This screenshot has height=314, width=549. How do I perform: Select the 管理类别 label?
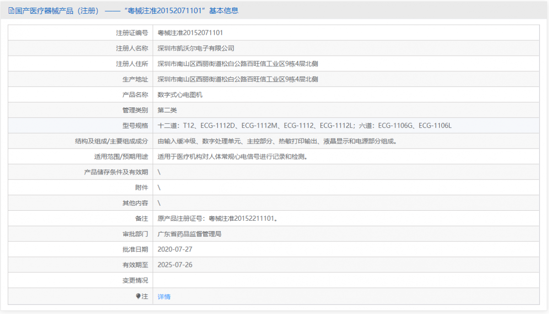point(135,110)
